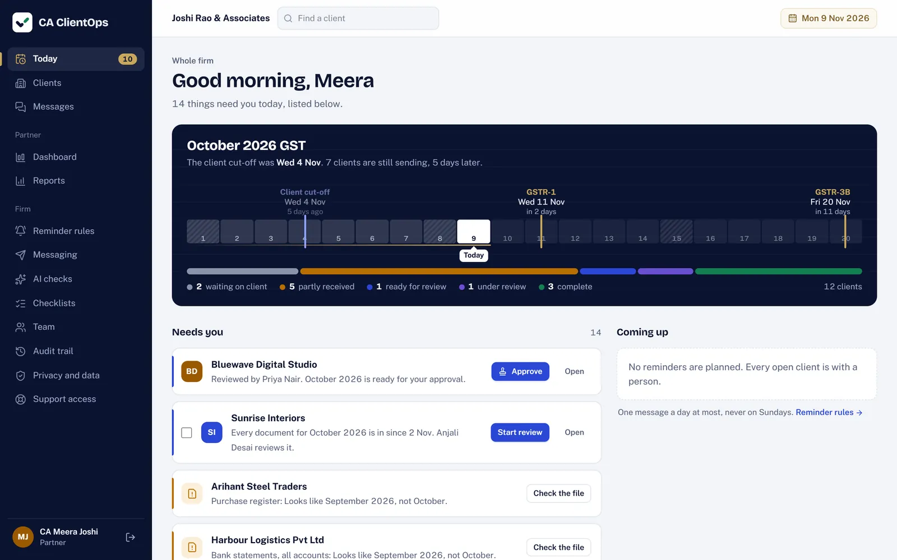
Task: Click the sign out icon beside Meera Joshi
Action: (x=131, y=537)
